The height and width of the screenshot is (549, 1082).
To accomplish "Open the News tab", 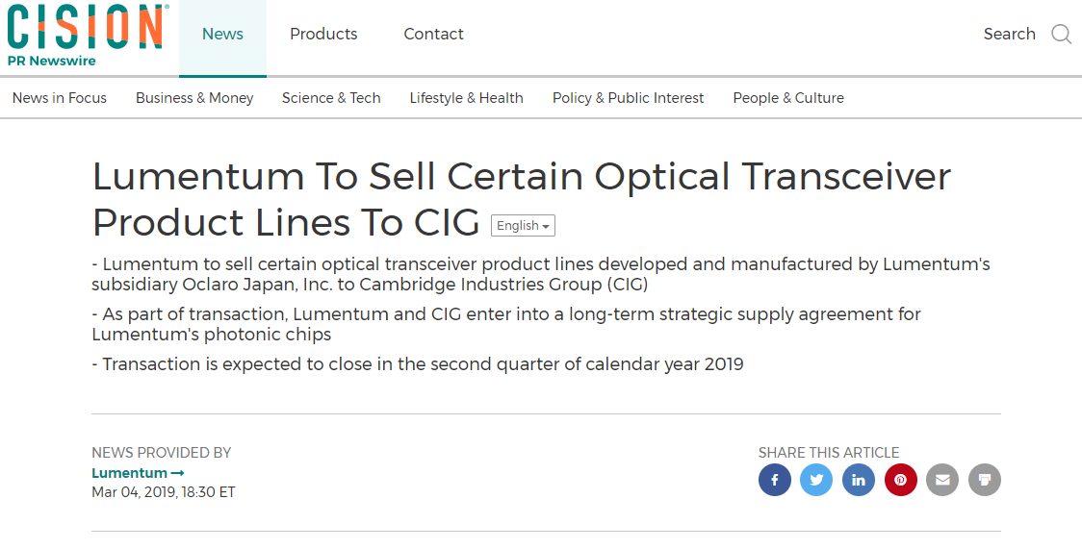I will [x=222, y=35].
